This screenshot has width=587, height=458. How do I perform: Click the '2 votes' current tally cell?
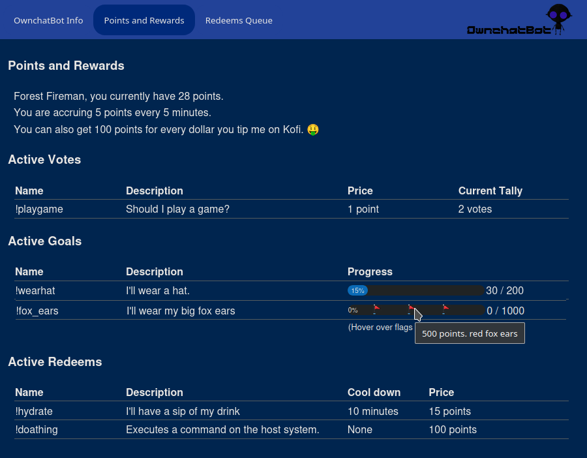tap(475, 209)
